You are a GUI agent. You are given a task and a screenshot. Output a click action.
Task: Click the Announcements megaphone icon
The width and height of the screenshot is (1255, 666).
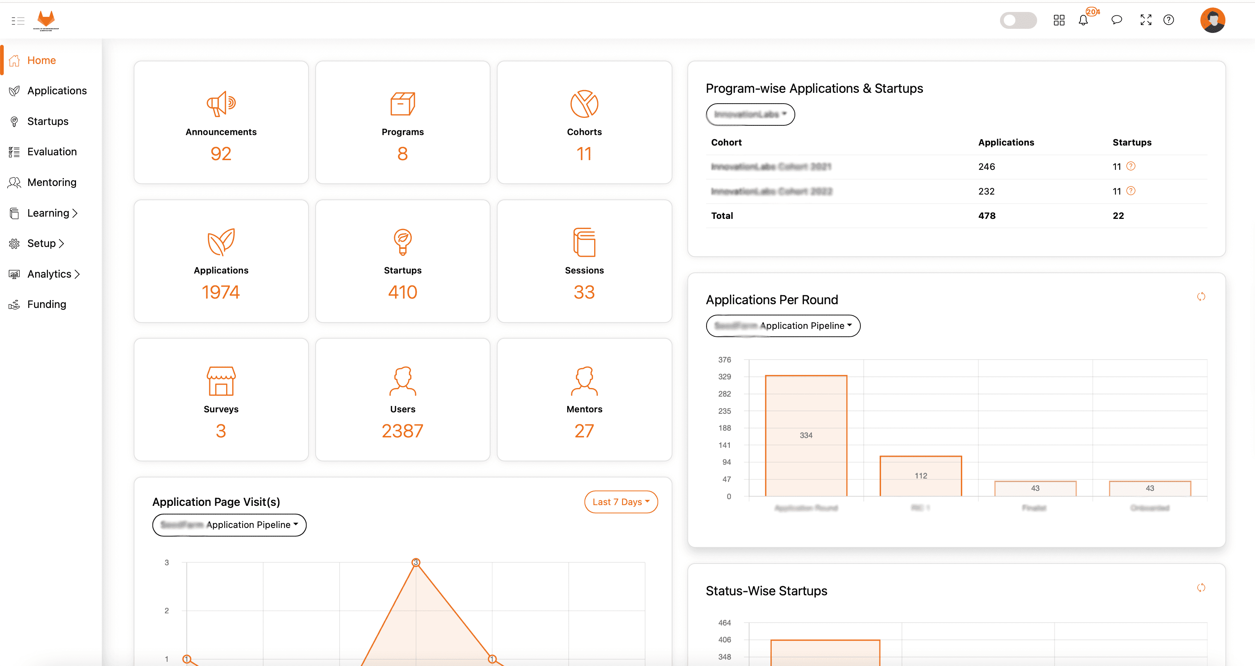click(x=221, y=104)
